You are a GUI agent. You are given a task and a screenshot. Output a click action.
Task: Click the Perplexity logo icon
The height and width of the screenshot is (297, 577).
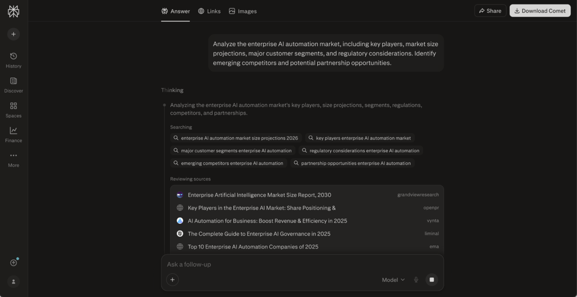[x=14, y=11]
